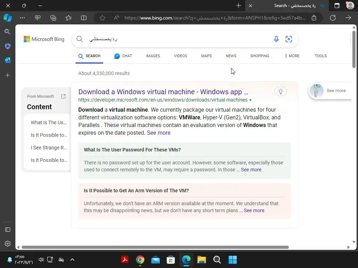The image size is (358, 268).
Task: Click the Microsoft Bing logo
Action: coord(44,39)
